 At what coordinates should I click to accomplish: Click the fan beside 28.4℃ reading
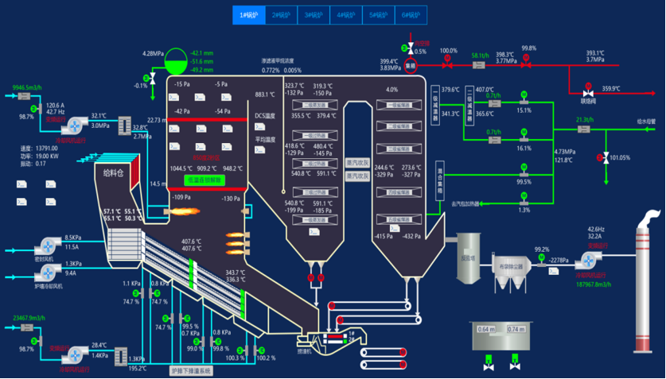tap(75, 355)
